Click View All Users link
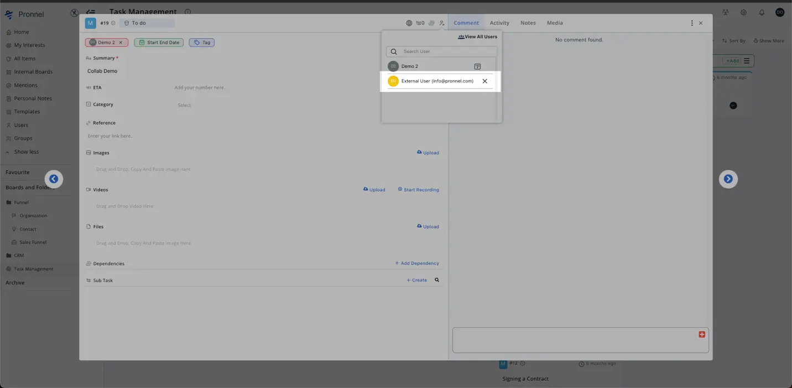This screenshot has width=792, height=388. (x=477, y=37)
